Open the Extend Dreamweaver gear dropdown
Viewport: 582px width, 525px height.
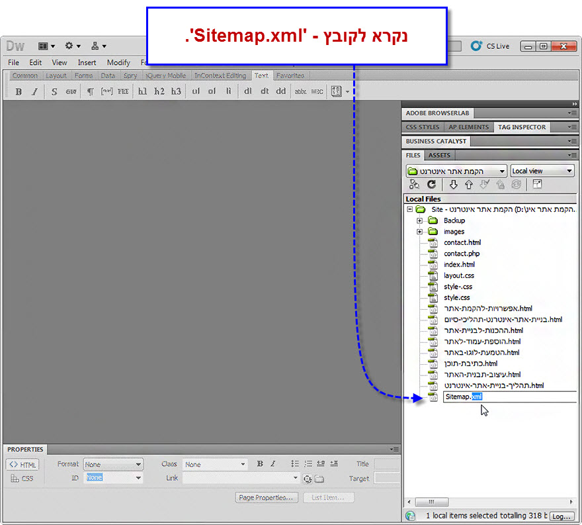pos(73,46)
